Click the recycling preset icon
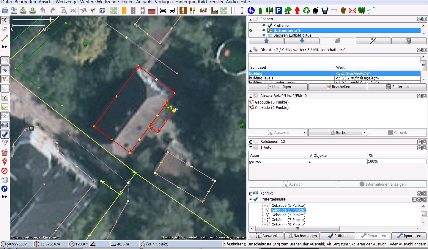This screenshot has width=428, height=249. (306, 10)
